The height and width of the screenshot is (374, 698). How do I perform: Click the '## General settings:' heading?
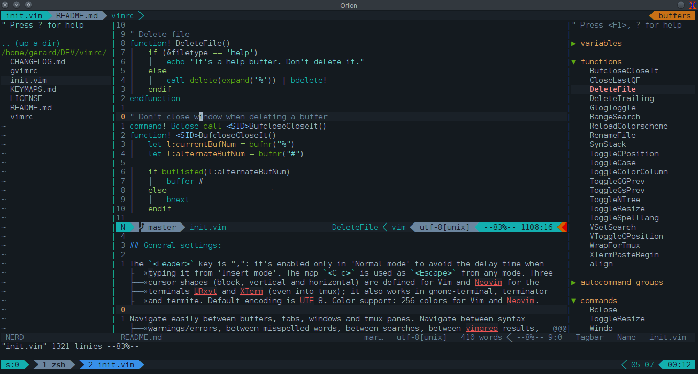click(x=176, y=245)
